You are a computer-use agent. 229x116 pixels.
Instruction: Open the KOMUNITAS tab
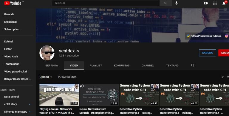tap(122, 65)
